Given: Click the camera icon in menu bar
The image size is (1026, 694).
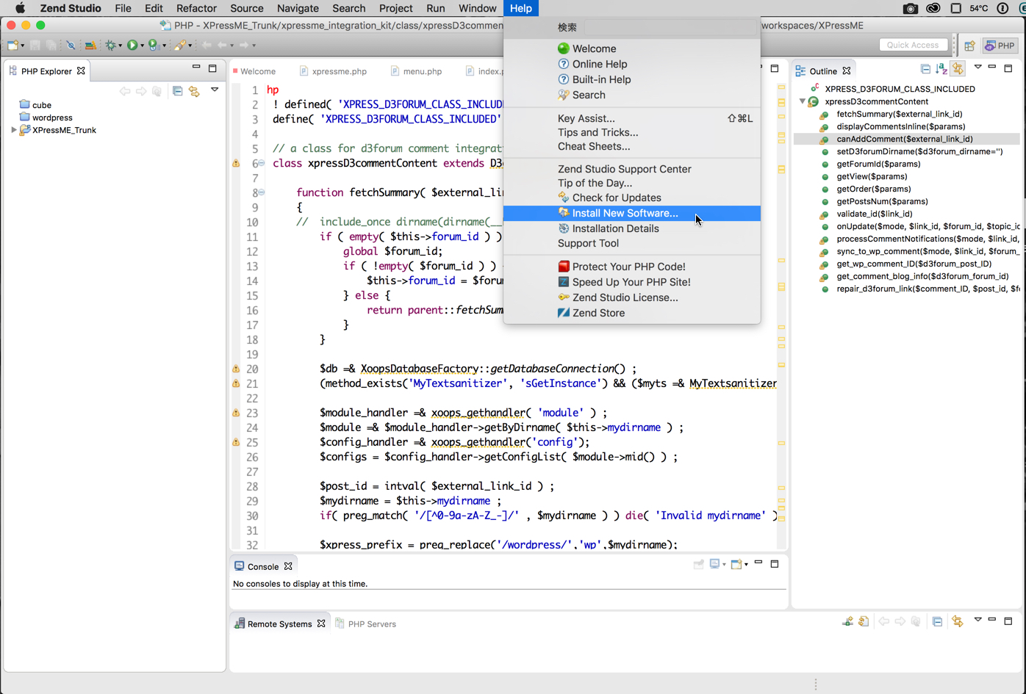Looking at the screenshot, I should (910, 8).
